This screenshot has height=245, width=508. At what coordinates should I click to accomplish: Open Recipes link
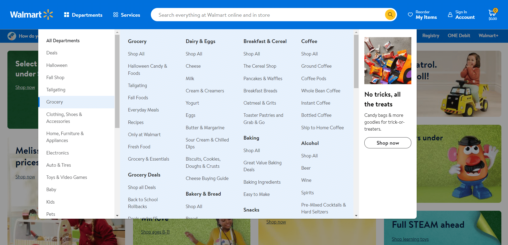point(136,122)
